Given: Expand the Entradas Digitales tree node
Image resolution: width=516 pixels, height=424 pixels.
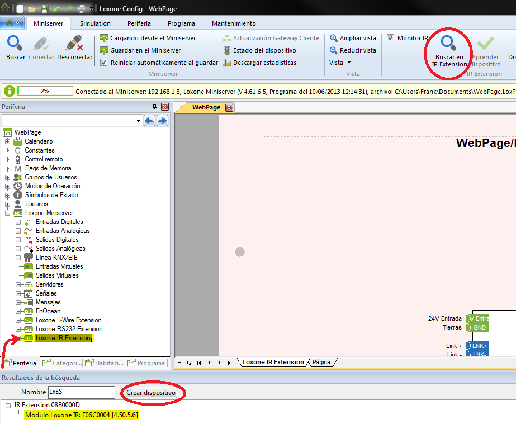Looking at the screenshot, I should 18,222.
